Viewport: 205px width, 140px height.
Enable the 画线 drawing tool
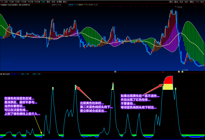[191, 2]
